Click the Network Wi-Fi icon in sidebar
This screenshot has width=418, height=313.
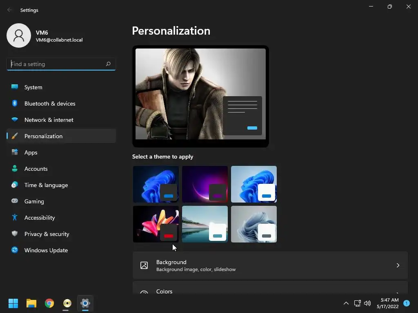(x=15, y=119)
